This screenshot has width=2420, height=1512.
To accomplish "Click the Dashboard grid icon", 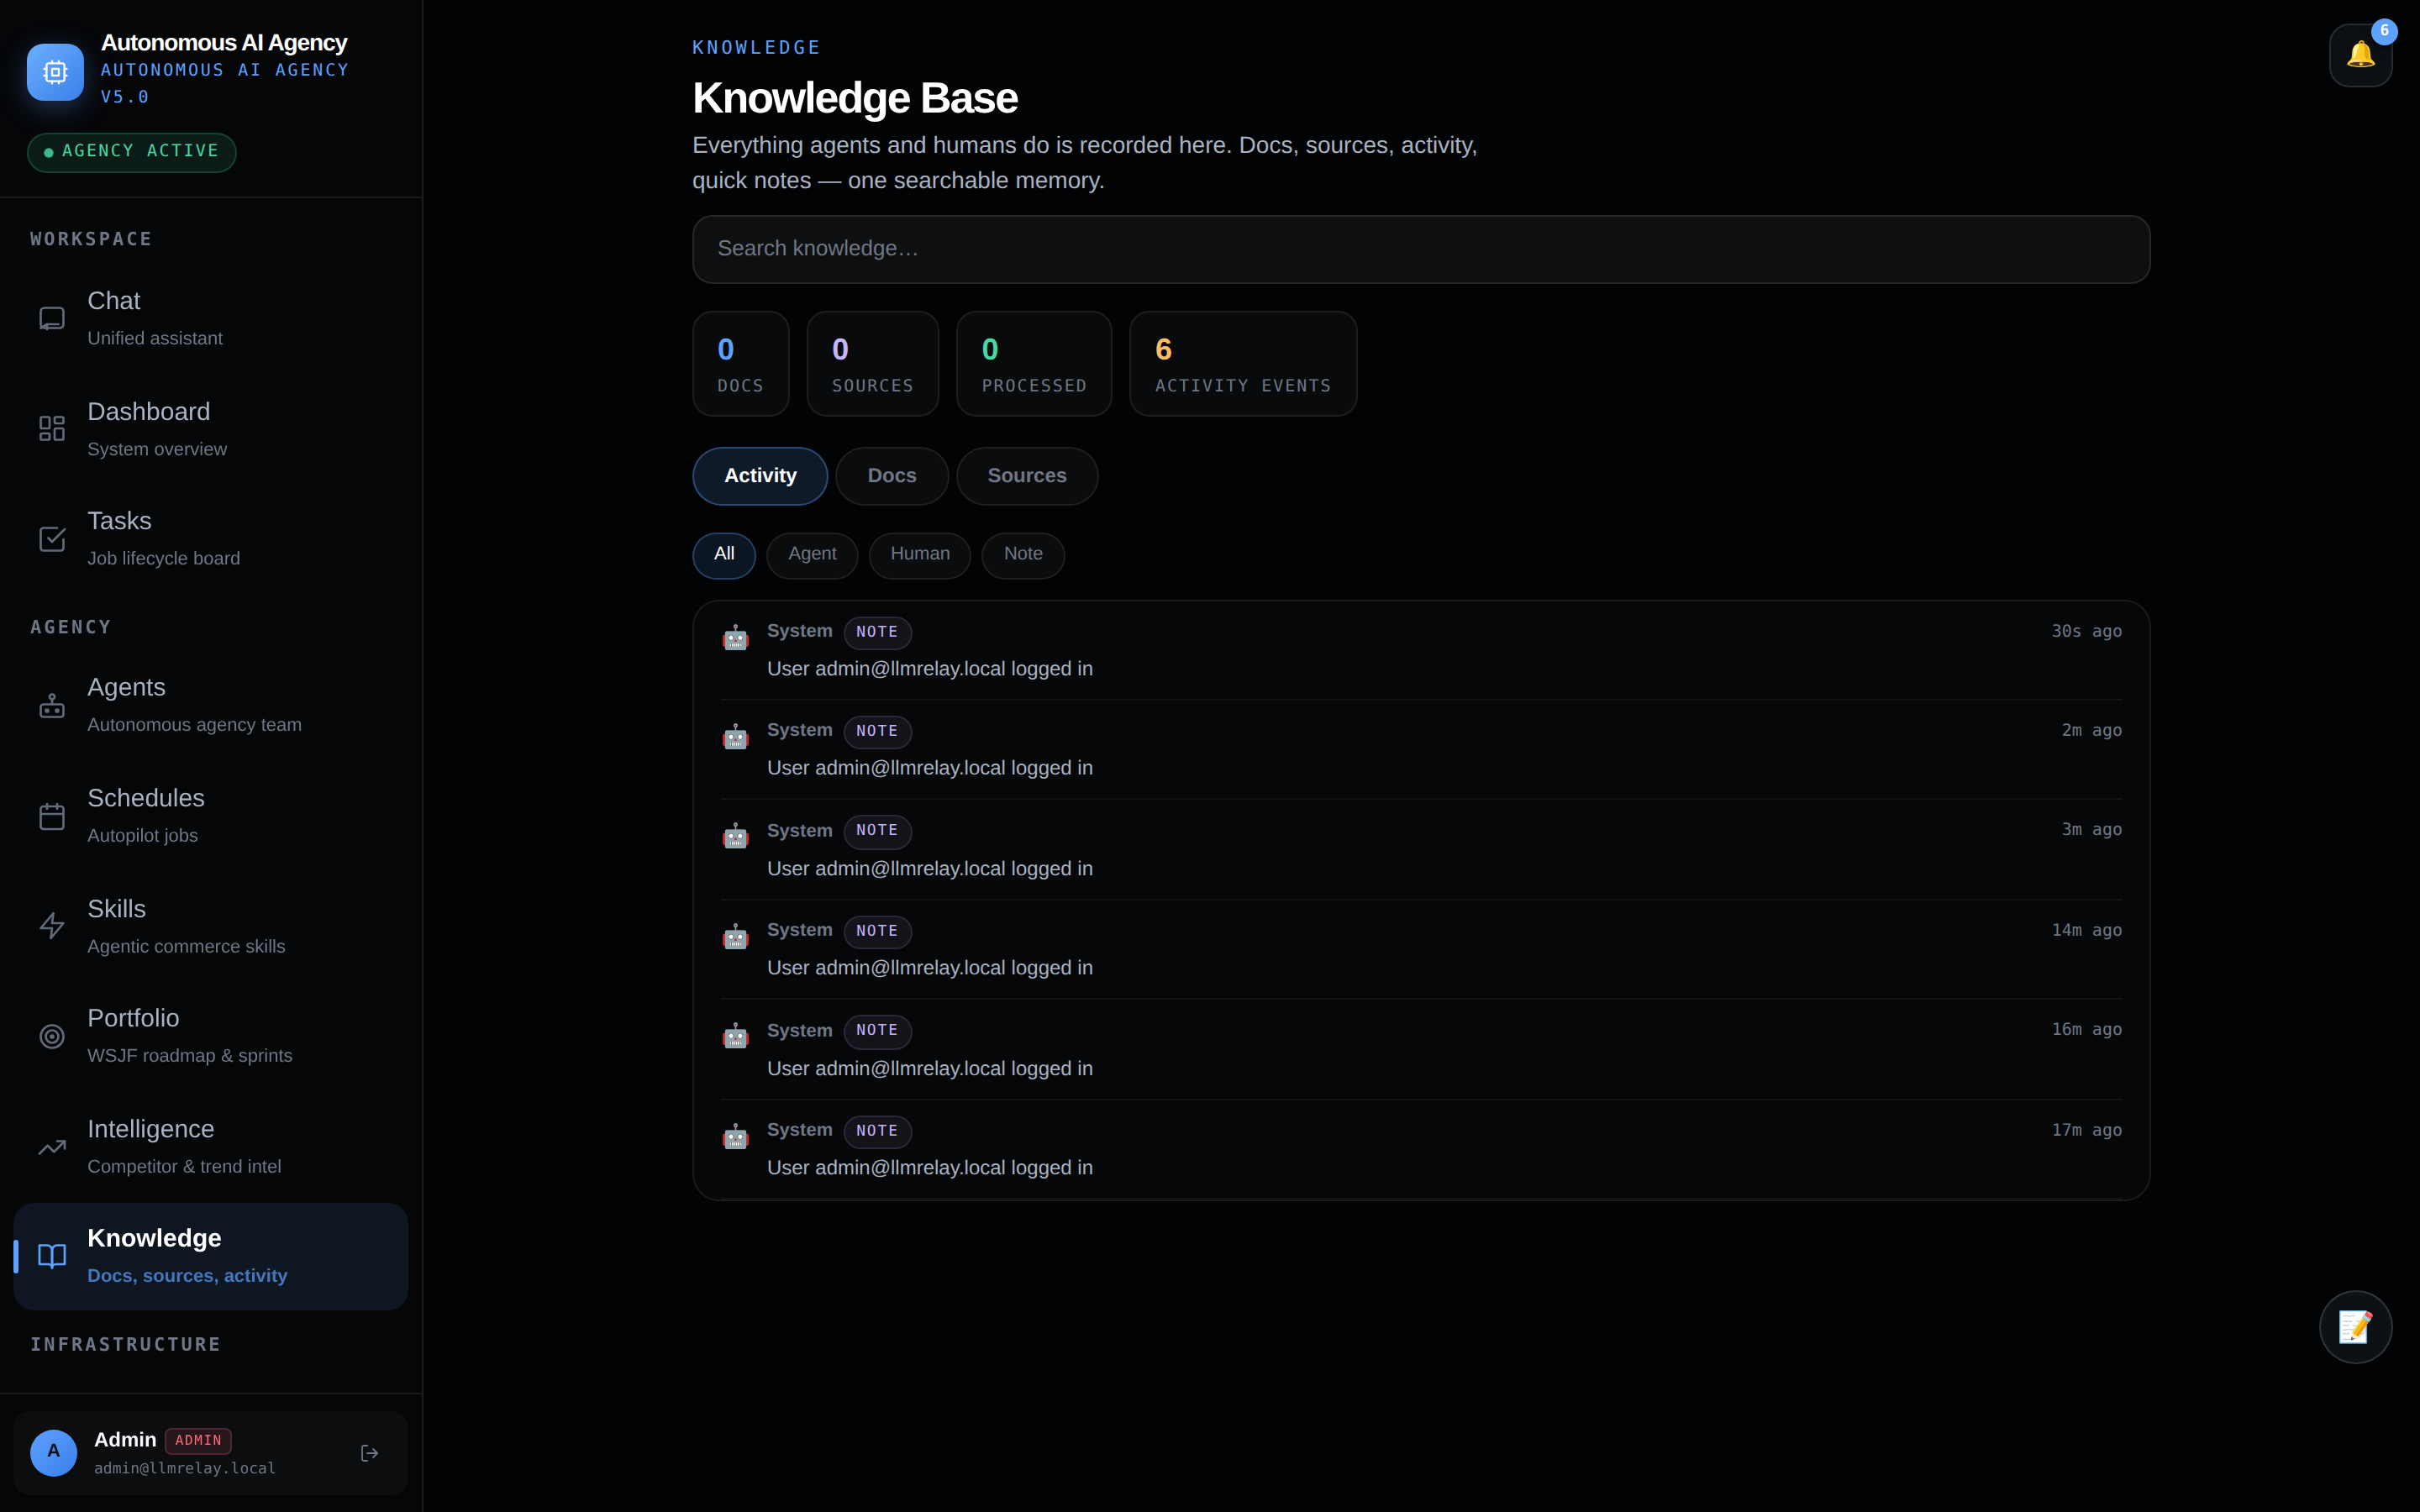I will click(52, 429).
